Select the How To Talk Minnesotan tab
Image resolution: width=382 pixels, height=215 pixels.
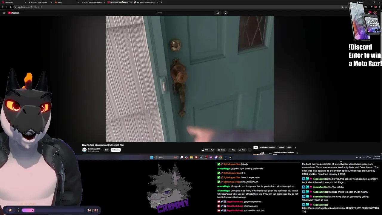(119, 2)
